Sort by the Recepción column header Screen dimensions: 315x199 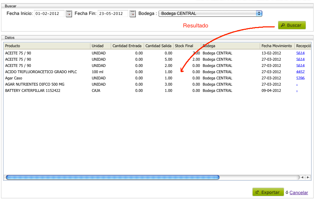click(x=303, y=46)
